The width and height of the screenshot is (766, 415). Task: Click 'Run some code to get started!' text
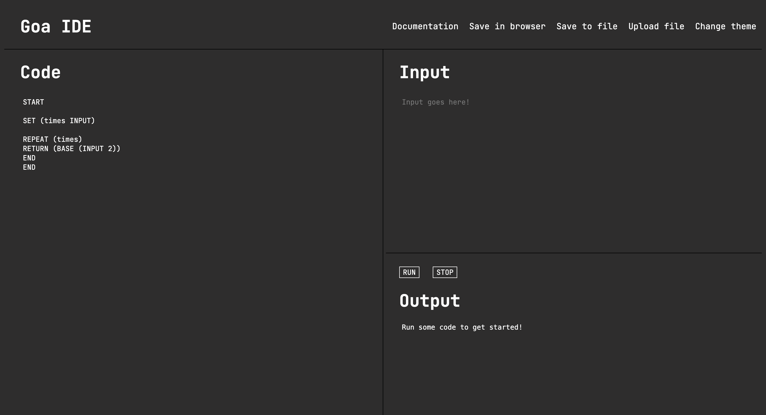[x=462, y=327]
